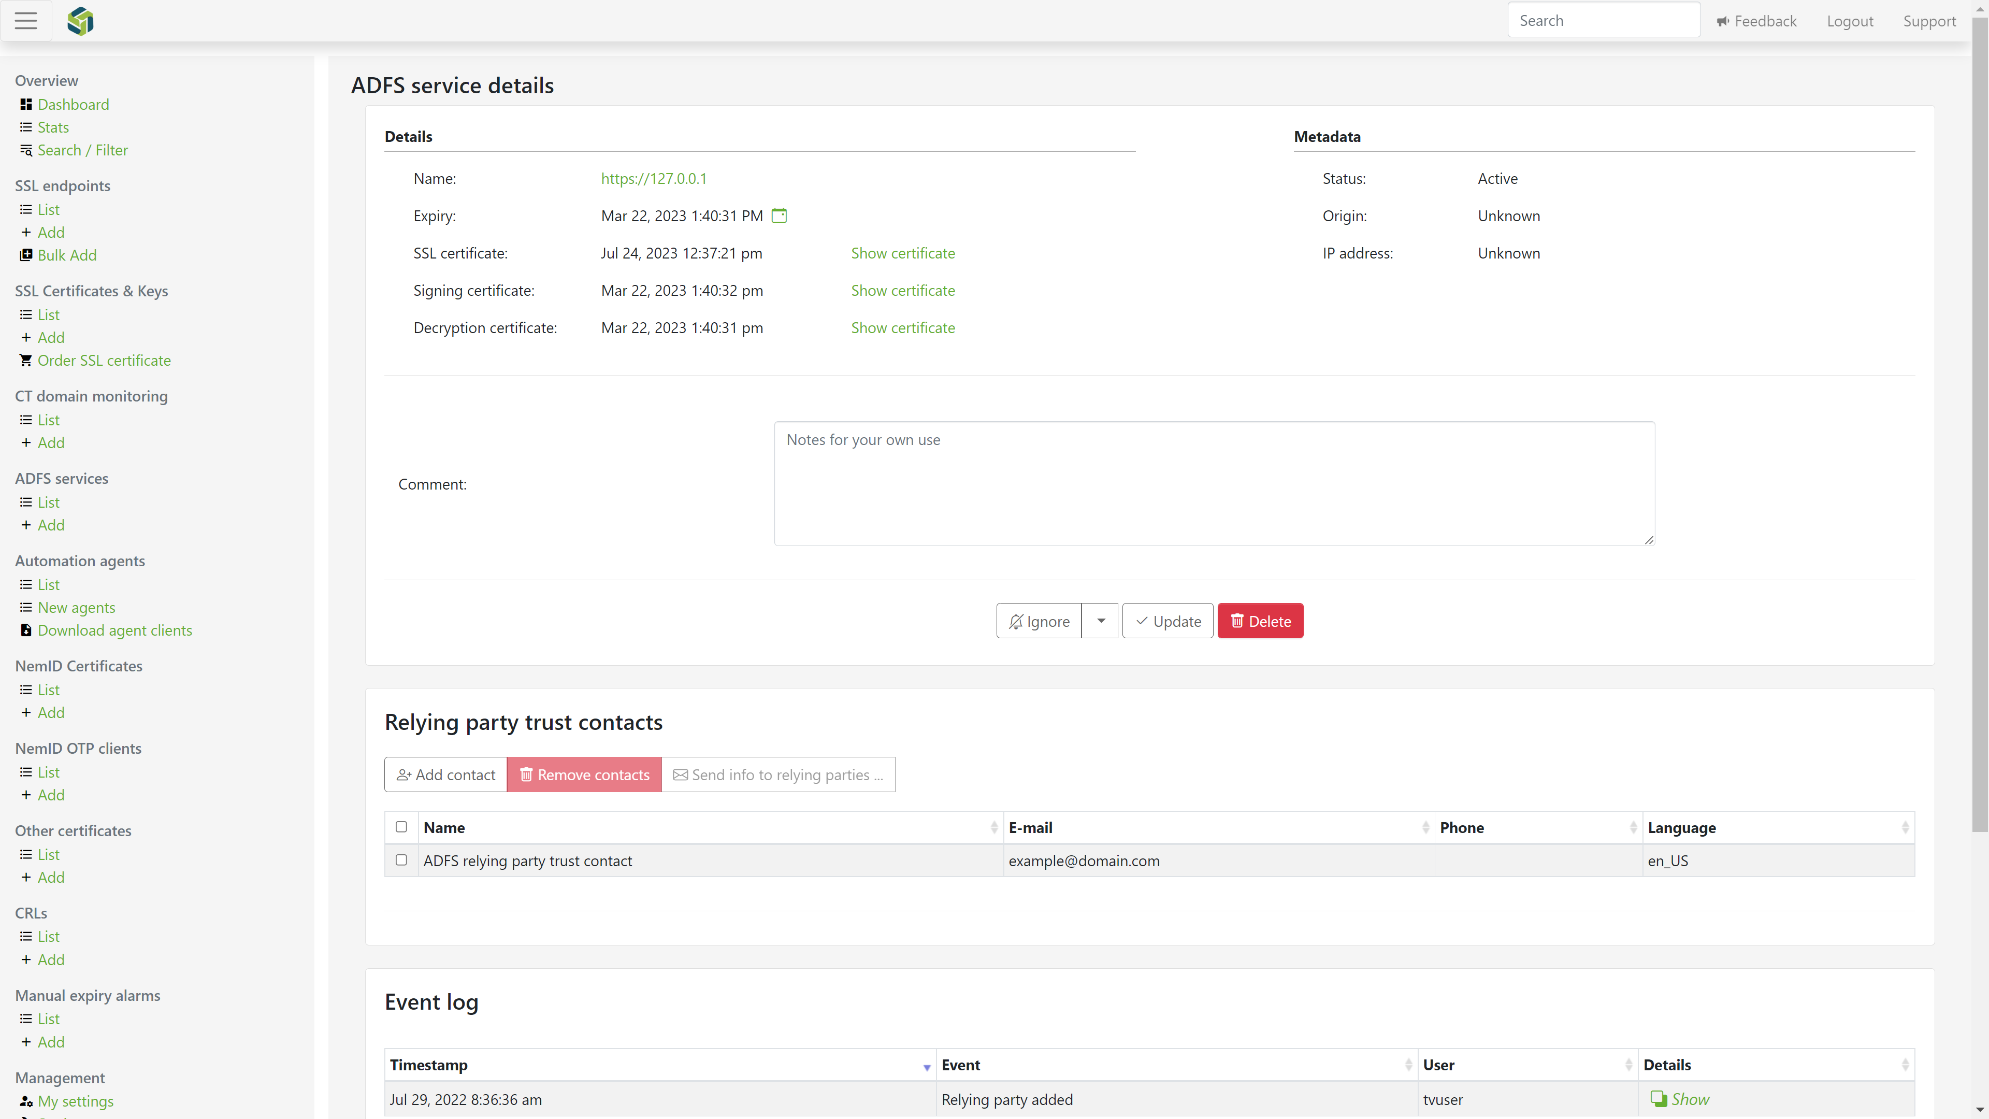Screen dimensions: 1989x1119
Task: Click the Download agent clients file icon
Action: click(x=26, y=630)
